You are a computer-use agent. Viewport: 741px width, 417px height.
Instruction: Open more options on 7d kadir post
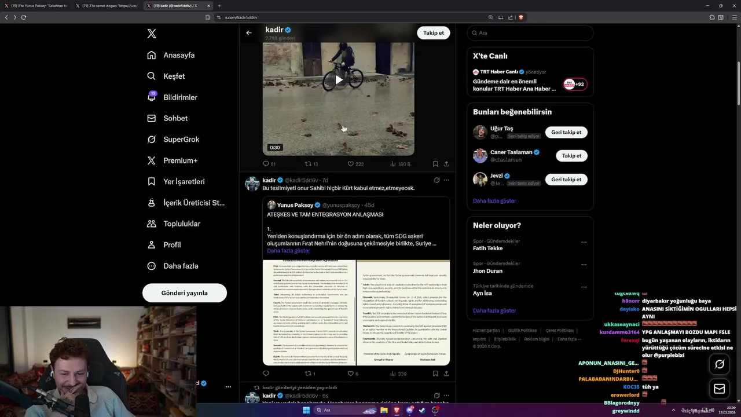(x=446, y=180)
